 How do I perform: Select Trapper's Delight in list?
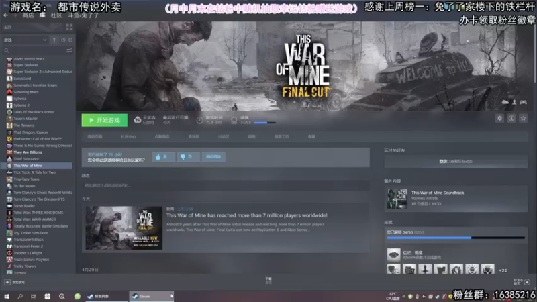point(28,253)
